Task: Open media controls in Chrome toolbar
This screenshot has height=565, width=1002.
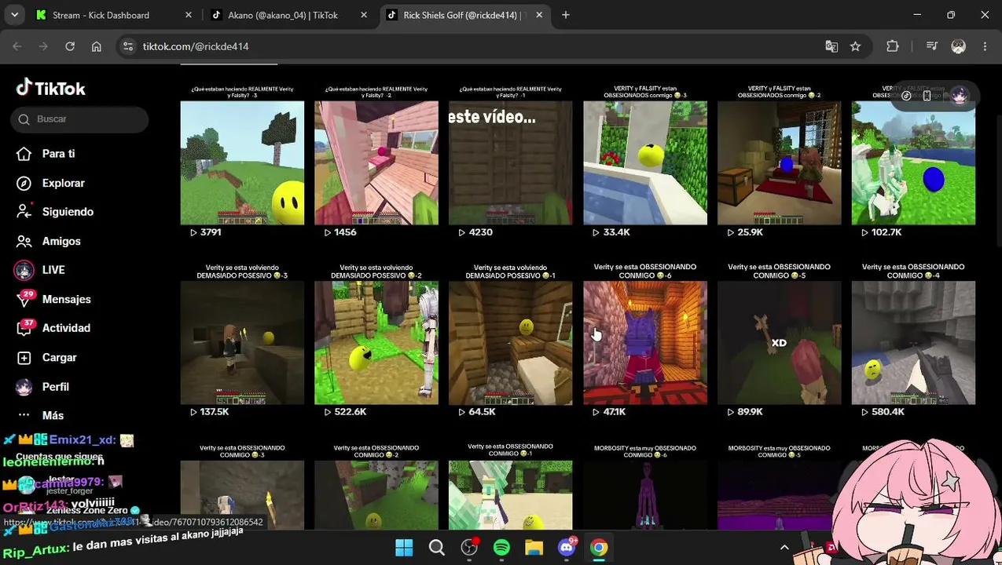Action: pos(932,46)
